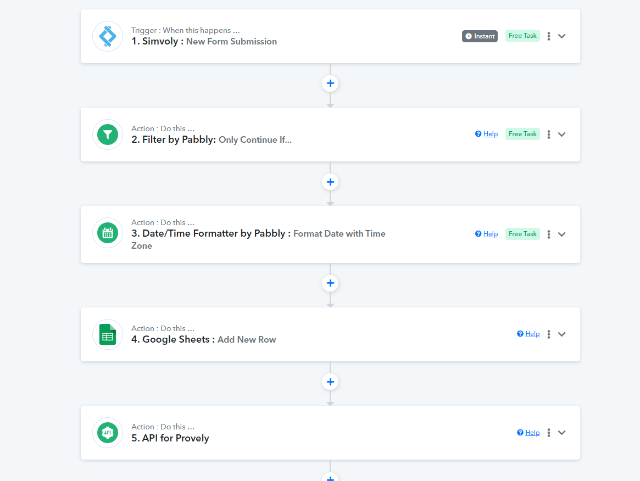
Task: Open Help link for Filter by Pabbly
Action: pos(487,134)
